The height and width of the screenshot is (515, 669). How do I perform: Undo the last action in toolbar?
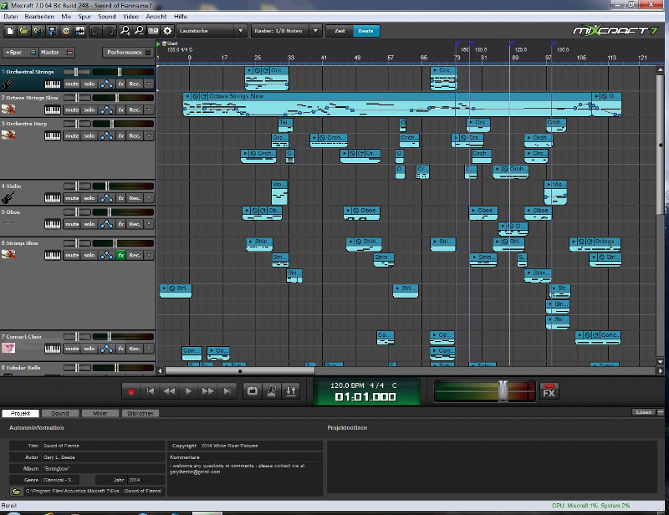(x=96, y=31)
